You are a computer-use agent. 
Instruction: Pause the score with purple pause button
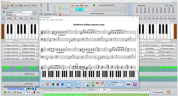pyautogui.click(x=58, y=84)
